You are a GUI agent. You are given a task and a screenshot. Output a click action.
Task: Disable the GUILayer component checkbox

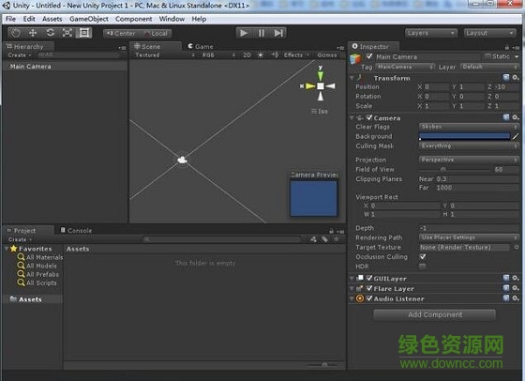tap(369, 278)
